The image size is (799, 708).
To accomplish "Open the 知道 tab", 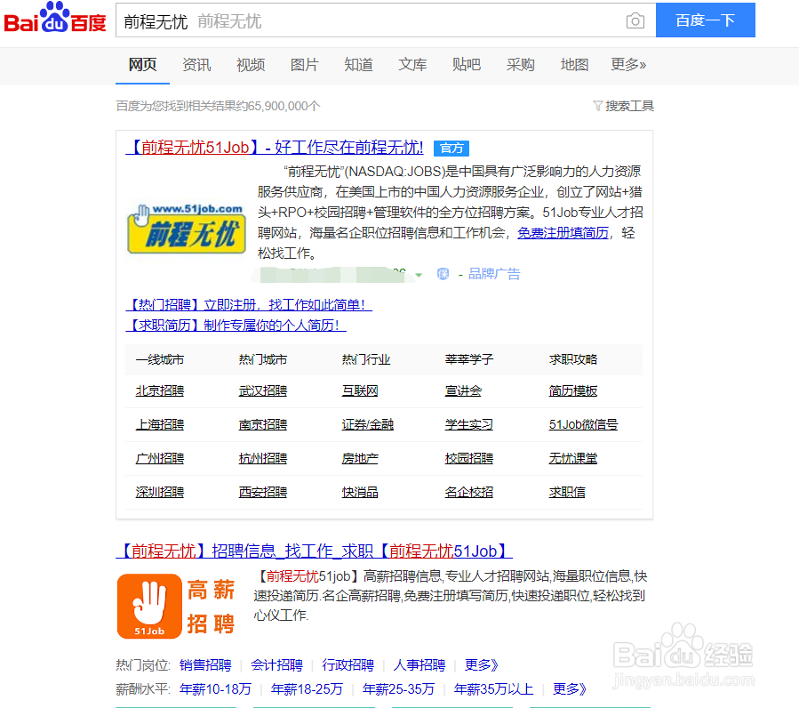I will pos(359,65).
